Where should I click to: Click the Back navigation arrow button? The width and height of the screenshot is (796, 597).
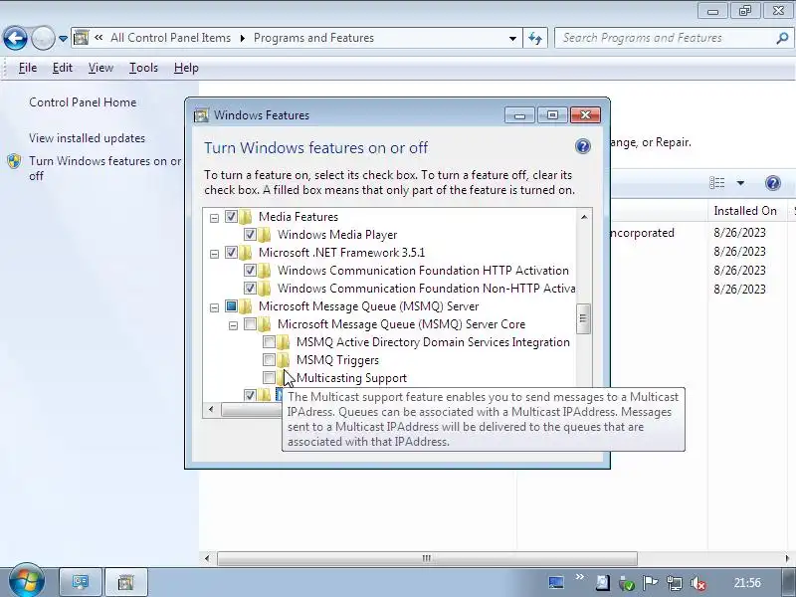tap(15, 38)
